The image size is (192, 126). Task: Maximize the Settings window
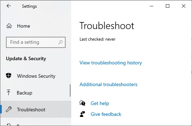[x=168, y=6]
